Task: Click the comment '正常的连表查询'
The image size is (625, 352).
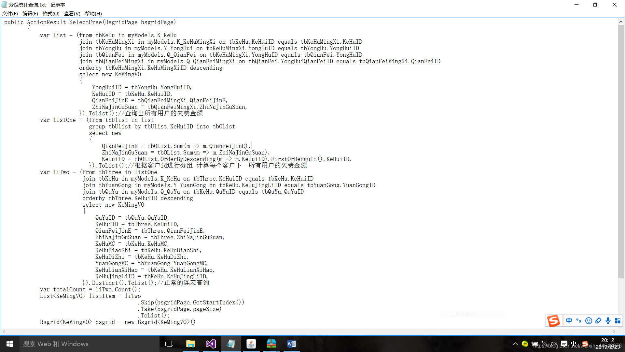Action: [187, 283]
